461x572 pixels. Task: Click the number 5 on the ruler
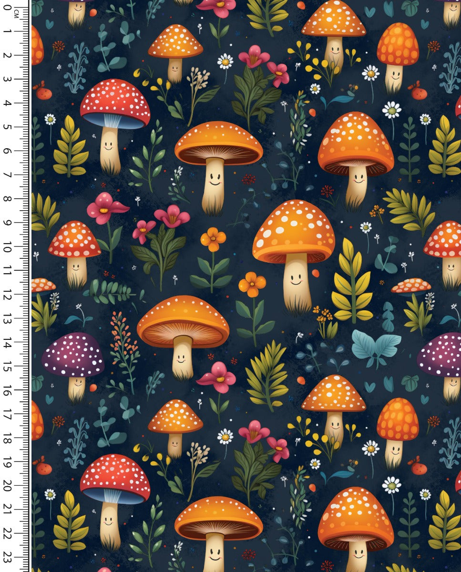[x=7, y=127]
